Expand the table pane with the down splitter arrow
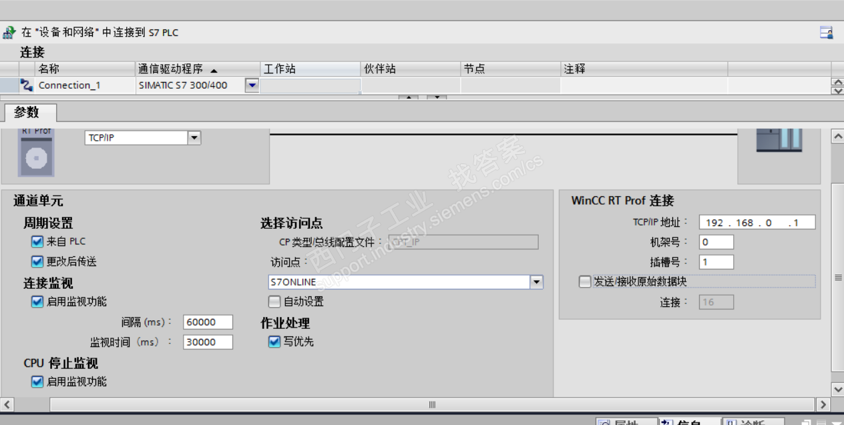This screenshot has width=844, height=425. coord(436,98)
